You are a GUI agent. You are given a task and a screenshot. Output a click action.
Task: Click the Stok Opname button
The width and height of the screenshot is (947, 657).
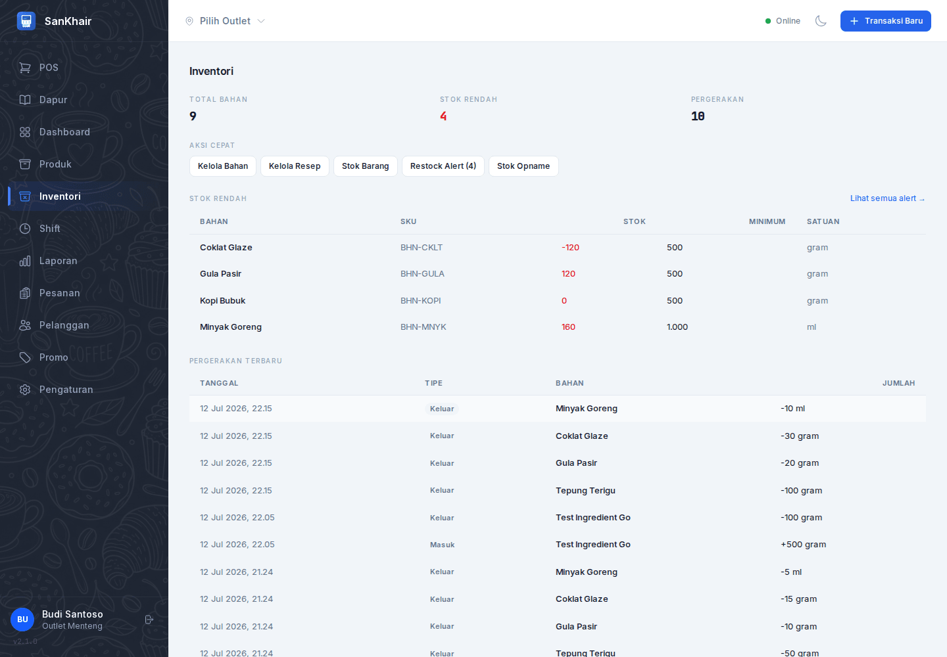523,166
